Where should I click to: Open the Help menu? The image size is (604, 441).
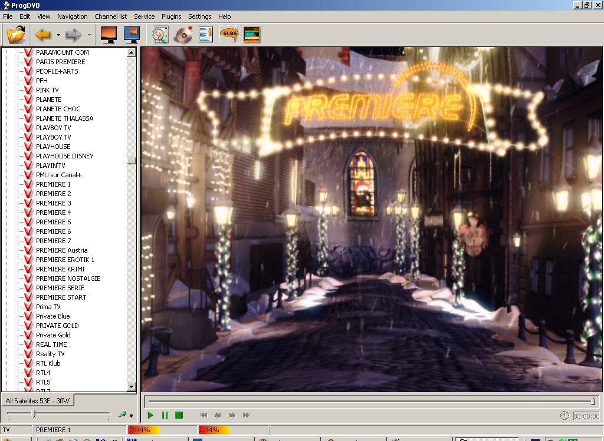[224, 16]
